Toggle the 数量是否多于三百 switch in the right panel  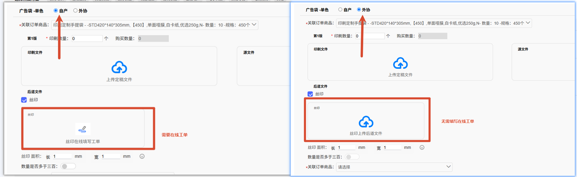(352, 157)
